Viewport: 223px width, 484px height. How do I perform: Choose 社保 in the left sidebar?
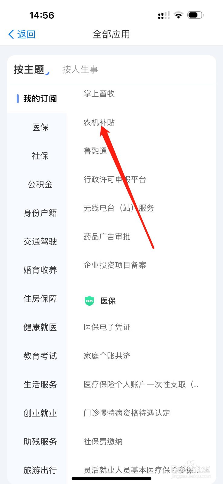pos(40,156)
